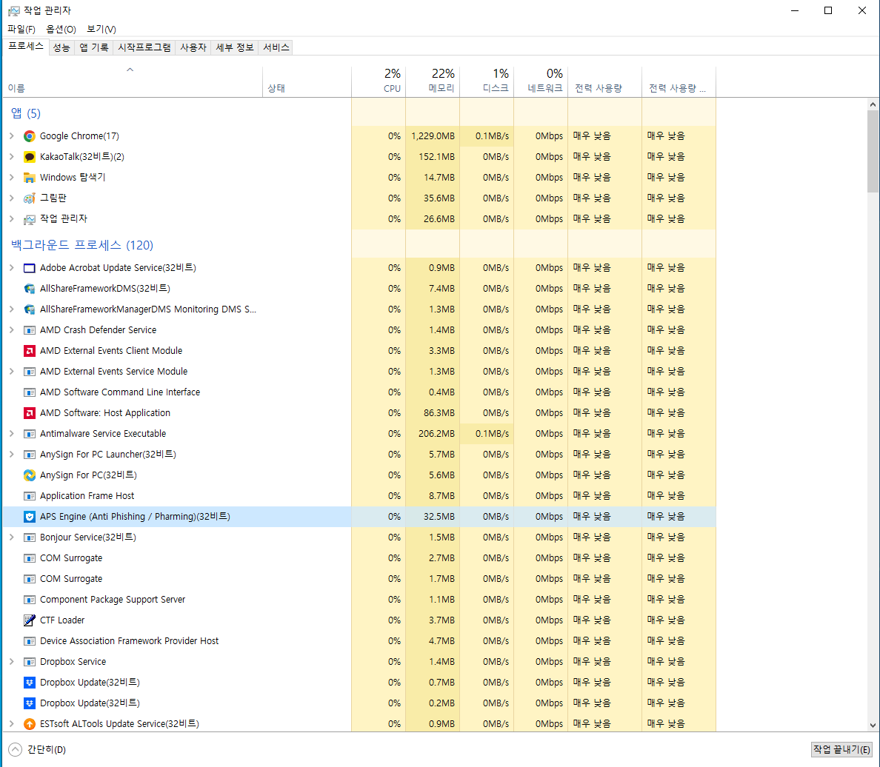This screenshot has width=880, height=767.
Task: Expand the KakaoTalk process entry
Action: [x=13, y=156]
